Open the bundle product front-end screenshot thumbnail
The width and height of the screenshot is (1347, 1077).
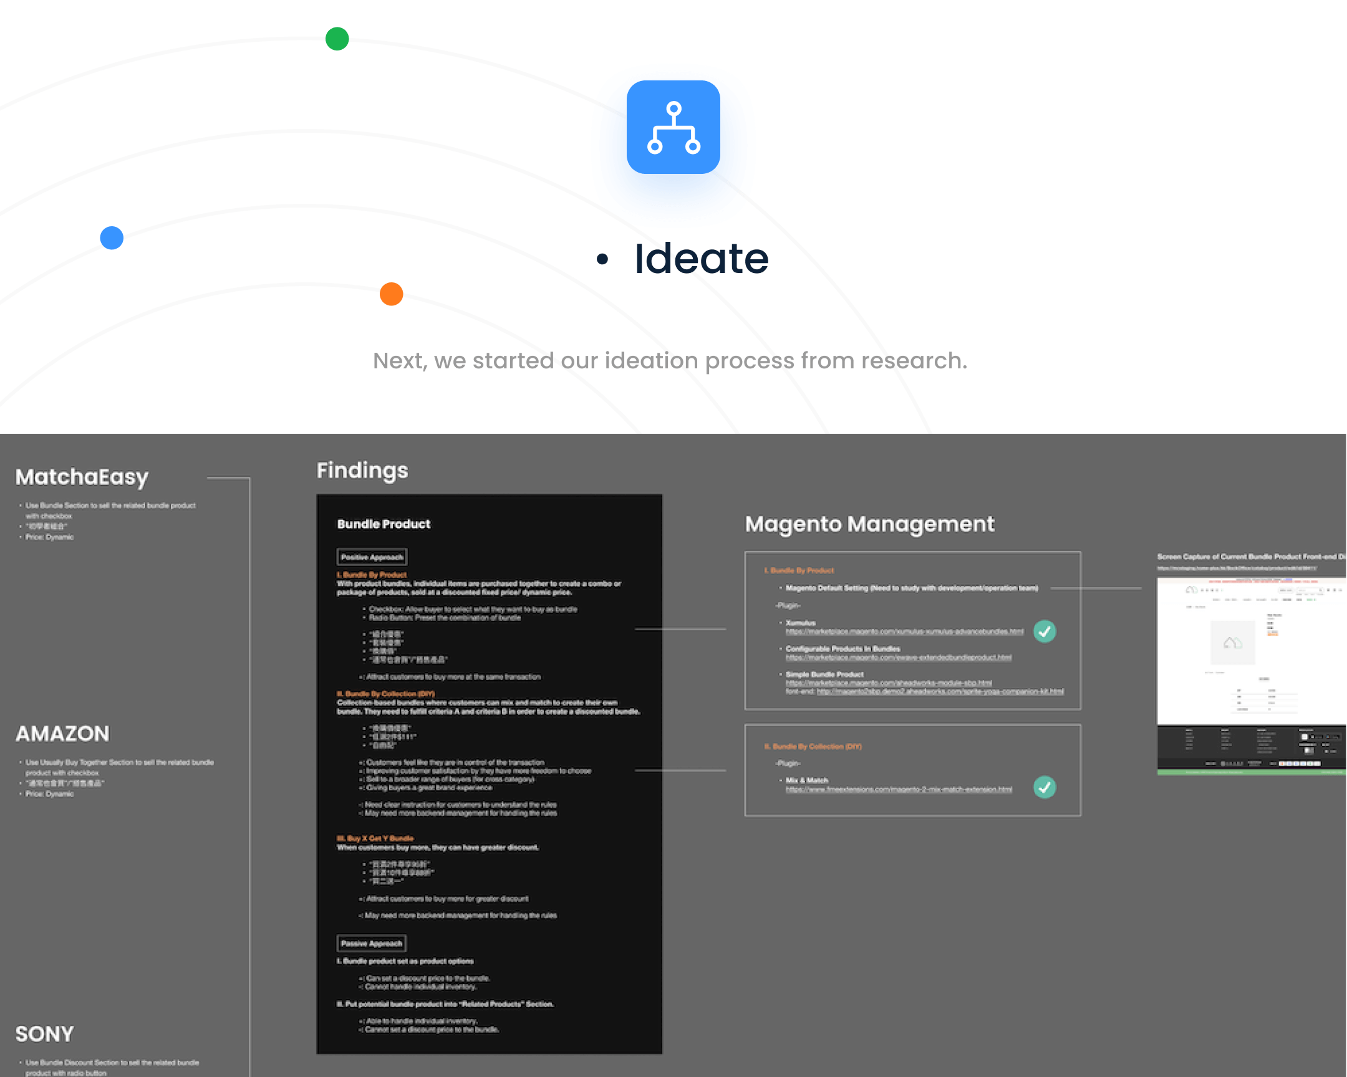tap(1250, 674)
